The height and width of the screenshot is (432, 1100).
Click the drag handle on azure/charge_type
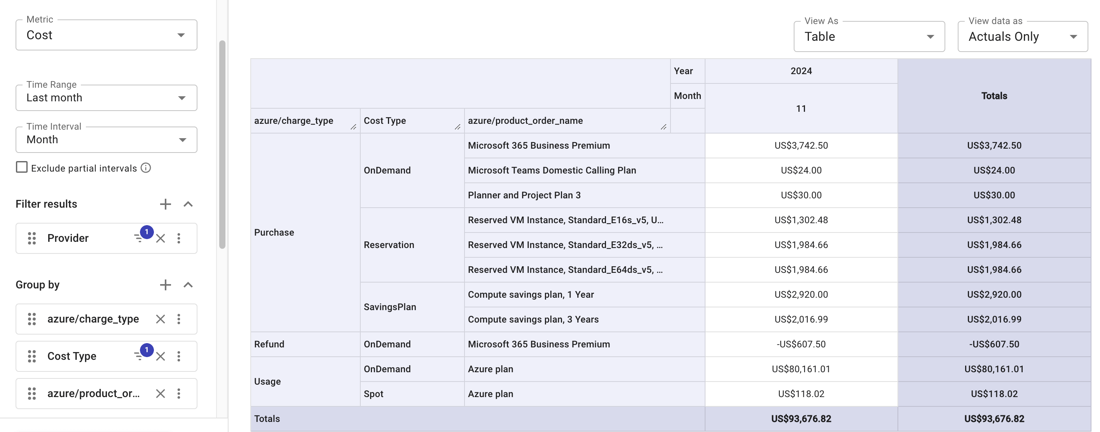coord(31,319)
